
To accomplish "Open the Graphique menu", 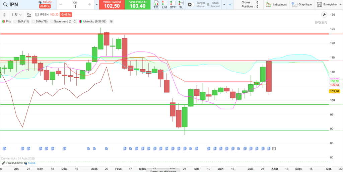I will coord(301,5).
